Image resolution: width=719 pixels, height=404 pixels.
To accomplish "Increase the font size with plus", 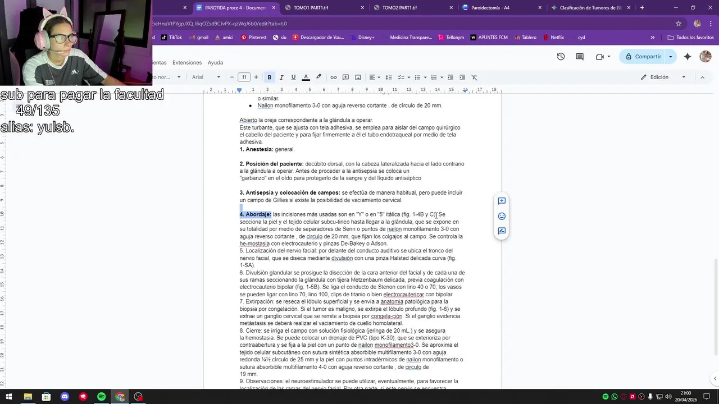I will pyautogui.click(x=256, y=77).
